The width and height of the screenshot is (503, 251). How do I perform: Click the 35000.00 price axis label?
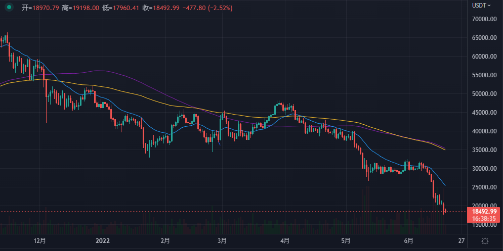click(484, 150)
